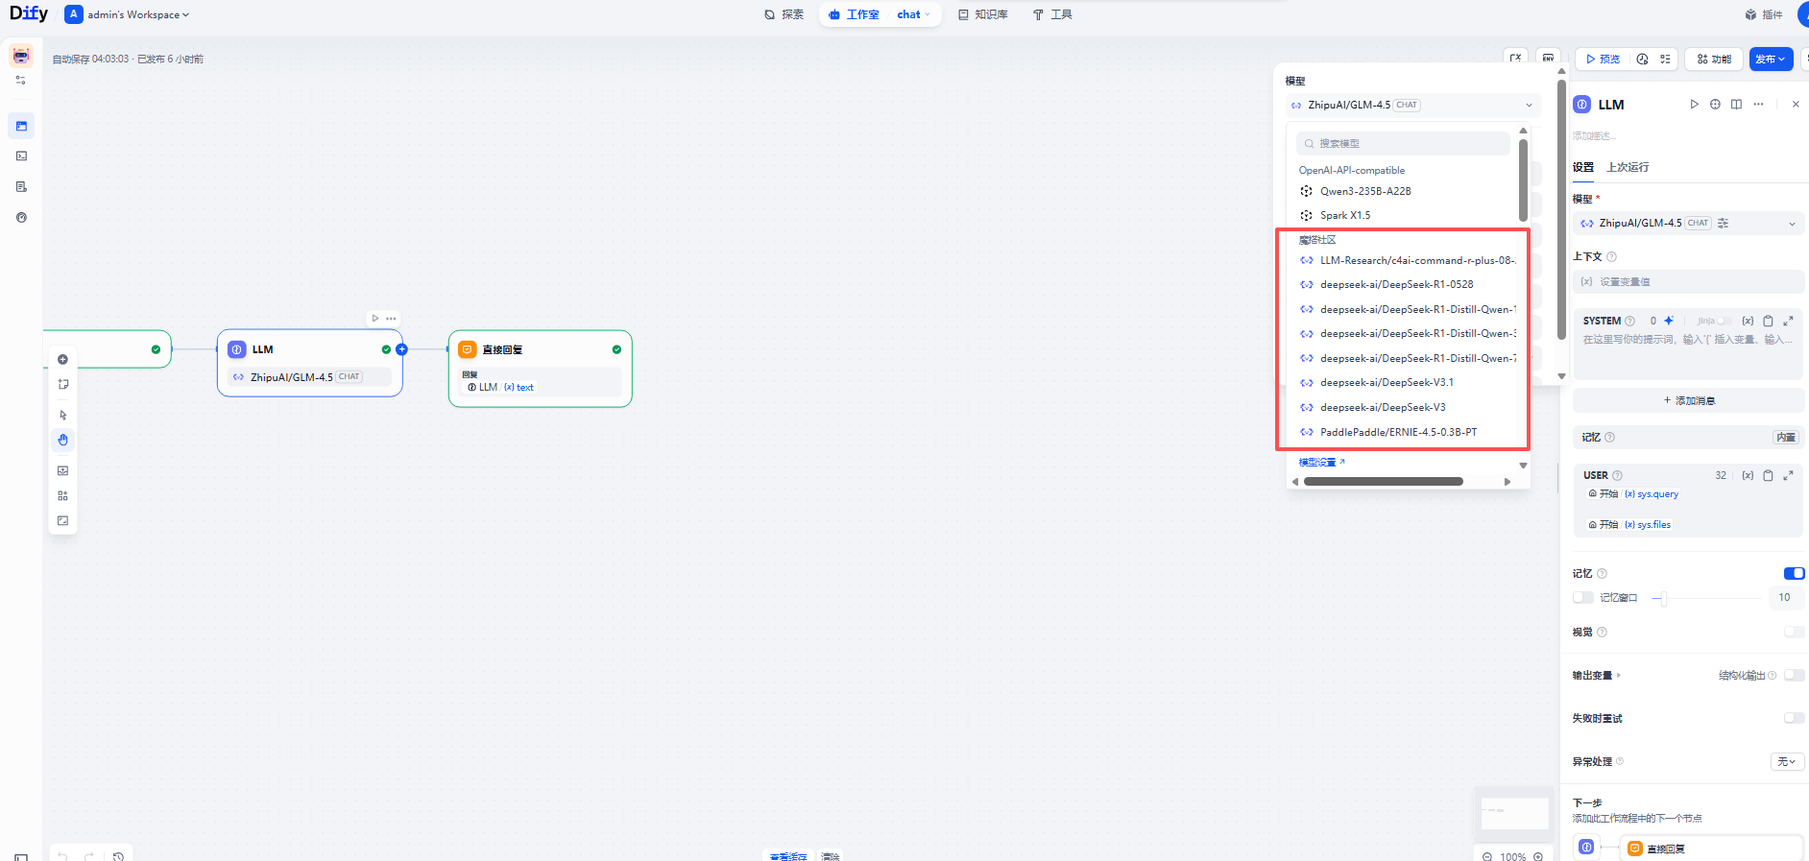Open the error handling dropdown
Image resolution: width=1809 pixels, height=861 pixels.
click(1787, 761)
